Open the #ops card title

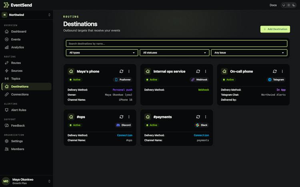[x=81, y=117]
